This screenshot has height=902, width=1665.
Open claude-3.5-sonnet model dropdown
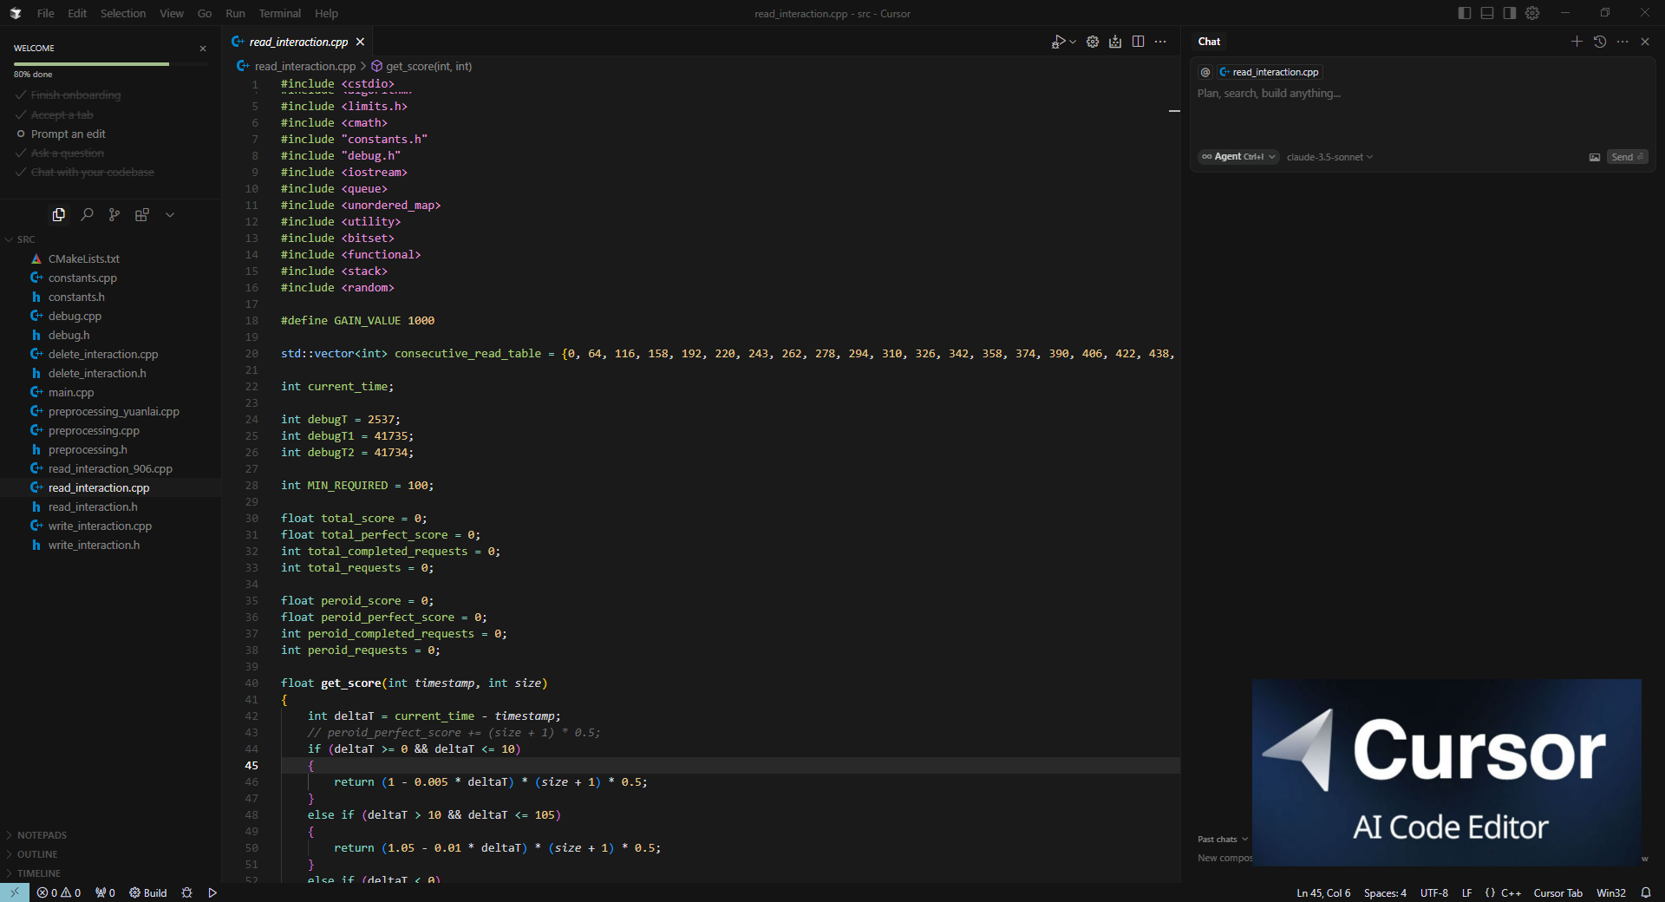click(1329, 157)
